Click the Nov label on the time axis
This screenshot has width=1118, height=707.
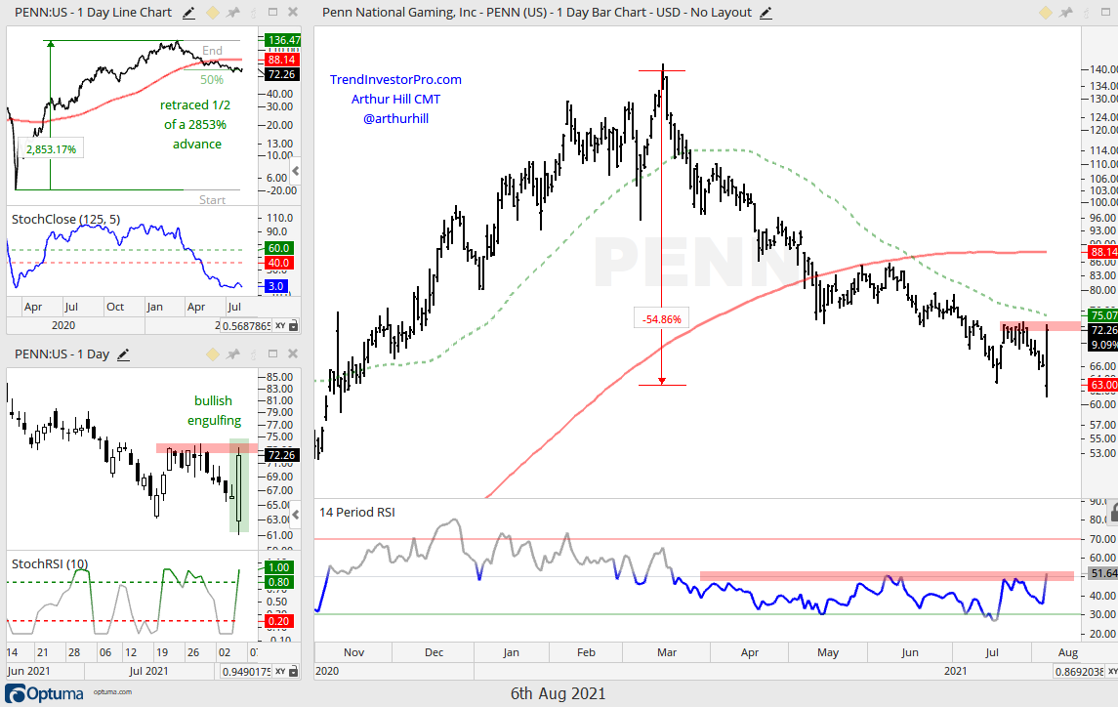pyautogui.click(x=353, y=652)
